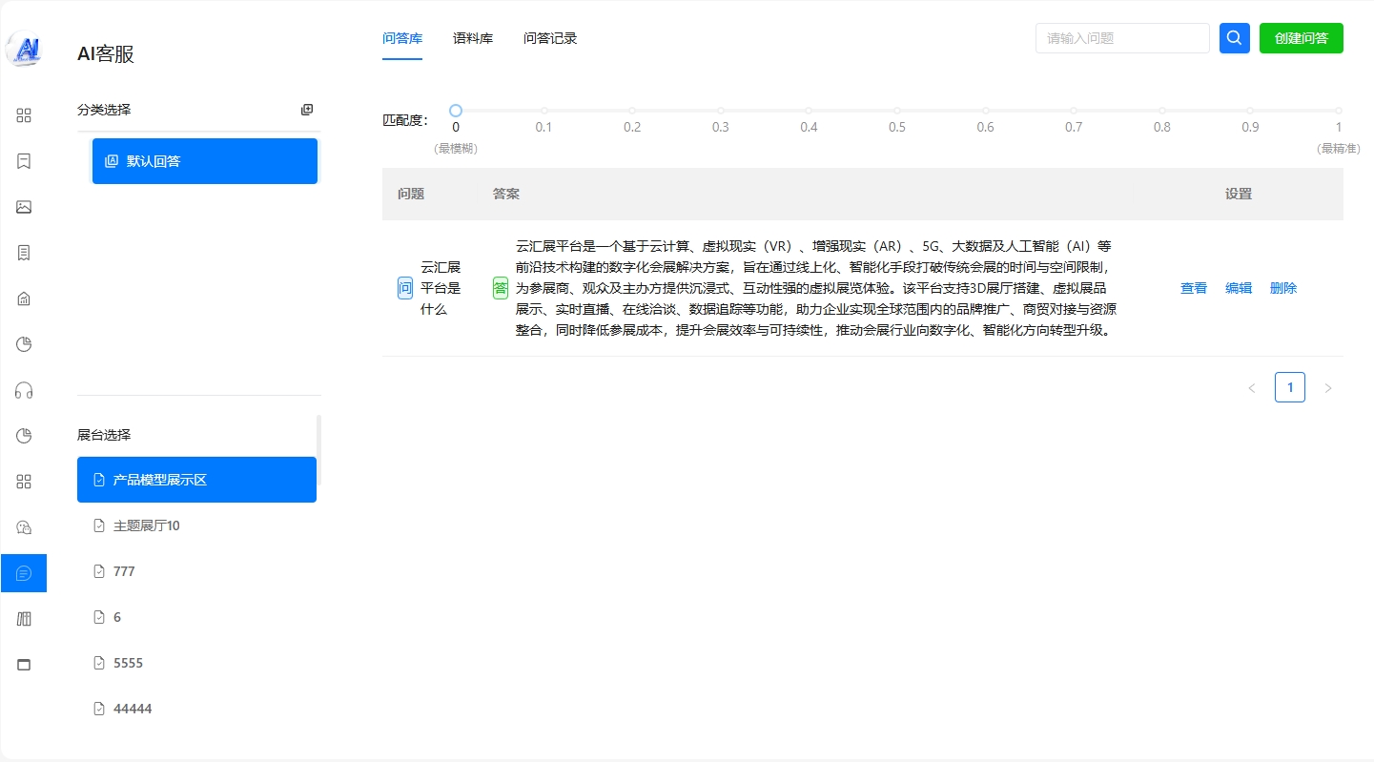Click the window panel icon in sidebar
The image size is (1374, 762).
point(24,665)
